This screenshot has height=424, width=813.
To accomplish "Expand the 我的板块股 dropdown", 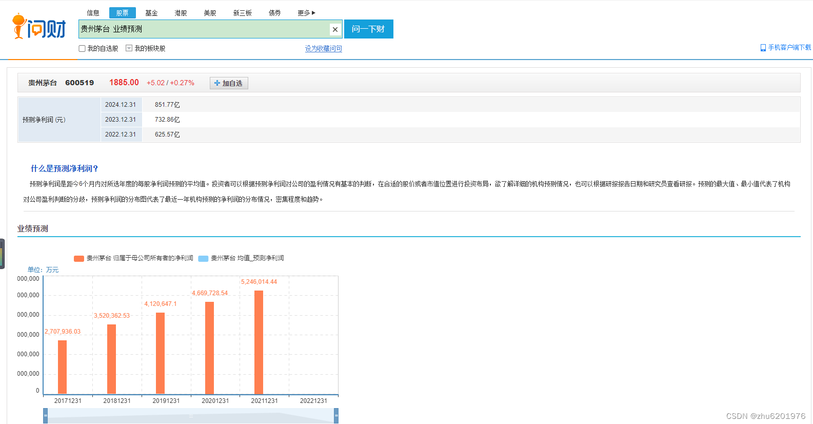I will (x=129, y=48).
